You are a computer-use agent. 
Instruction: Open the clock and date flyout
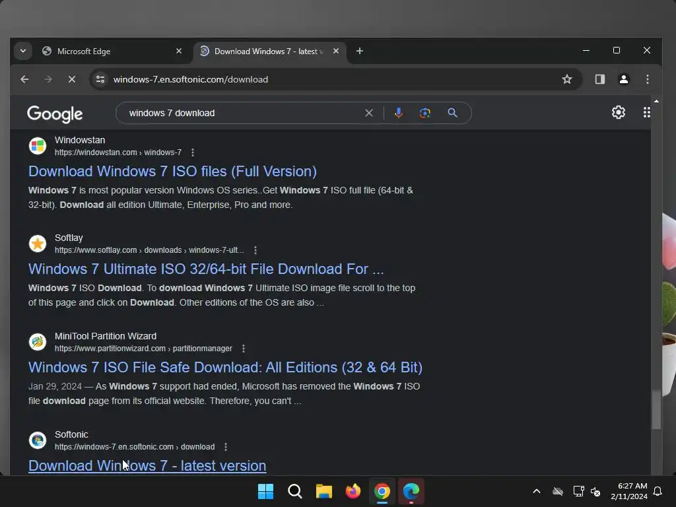[x=629, y=491]
